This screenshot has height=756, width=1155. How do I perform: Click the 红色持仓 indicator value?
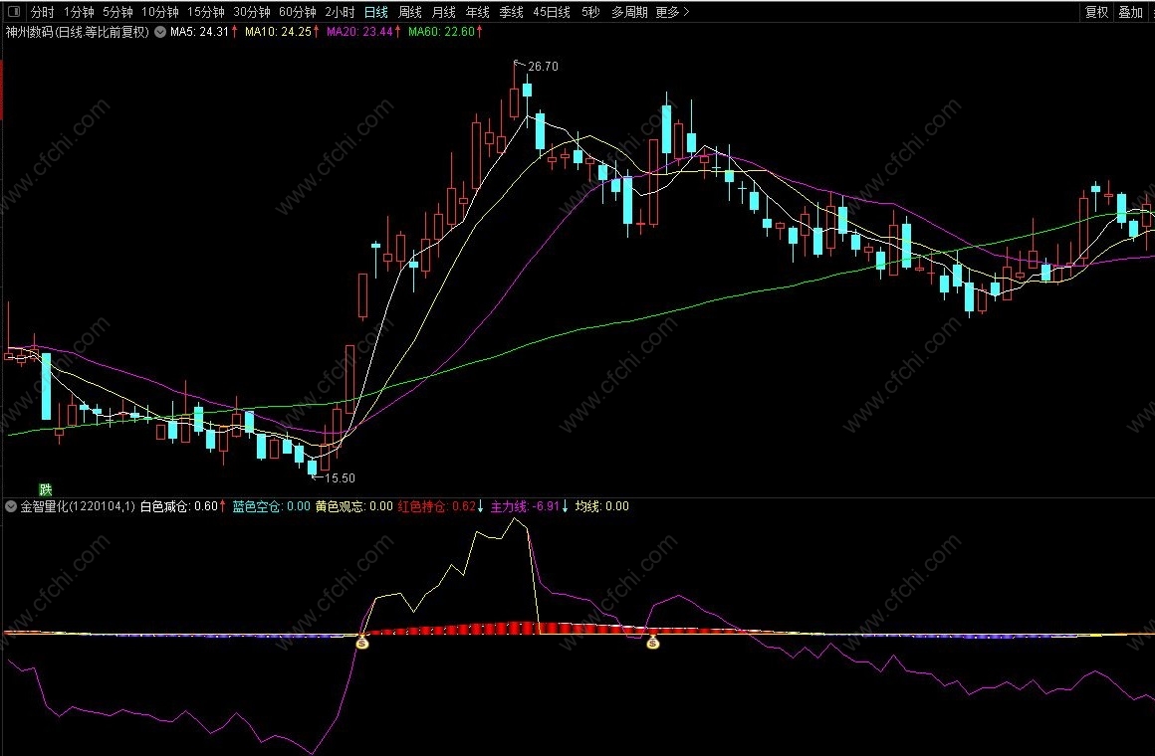[440, 506]
